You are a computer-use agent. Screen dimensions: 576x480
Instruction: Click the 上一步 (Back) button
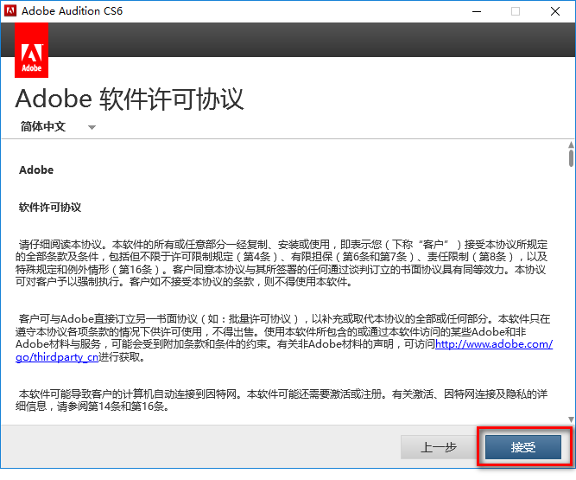click(438, 447)
